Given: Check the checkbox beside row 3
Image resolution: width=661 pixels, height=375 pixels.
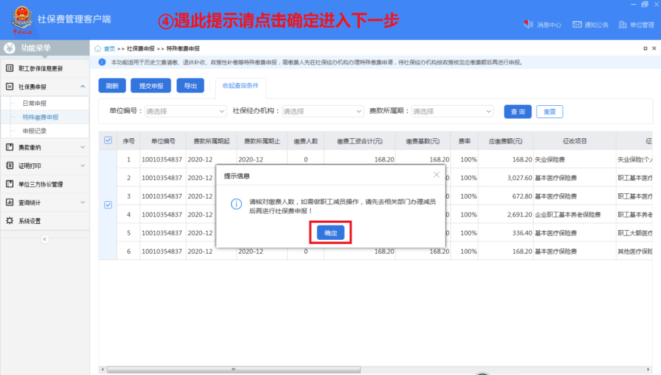Looking at the screenshot, I should click(x=108, y=206).
